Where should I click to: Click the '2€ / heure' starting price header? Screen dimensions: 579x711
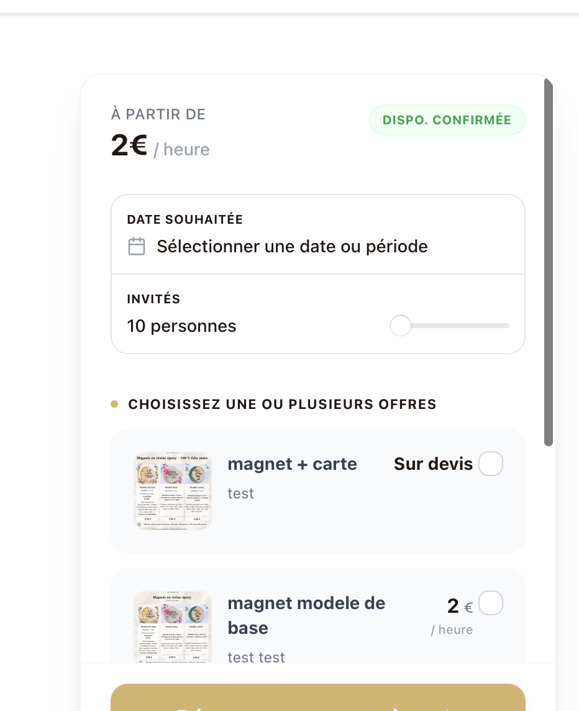point(160,146)
